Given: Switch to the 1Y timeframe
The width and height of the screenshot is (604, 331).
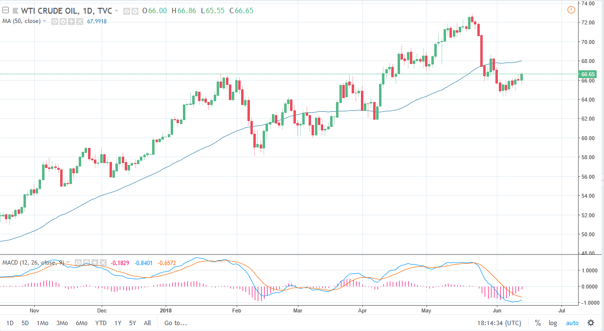Looking at the screenshot, I should tap(117, 323).
